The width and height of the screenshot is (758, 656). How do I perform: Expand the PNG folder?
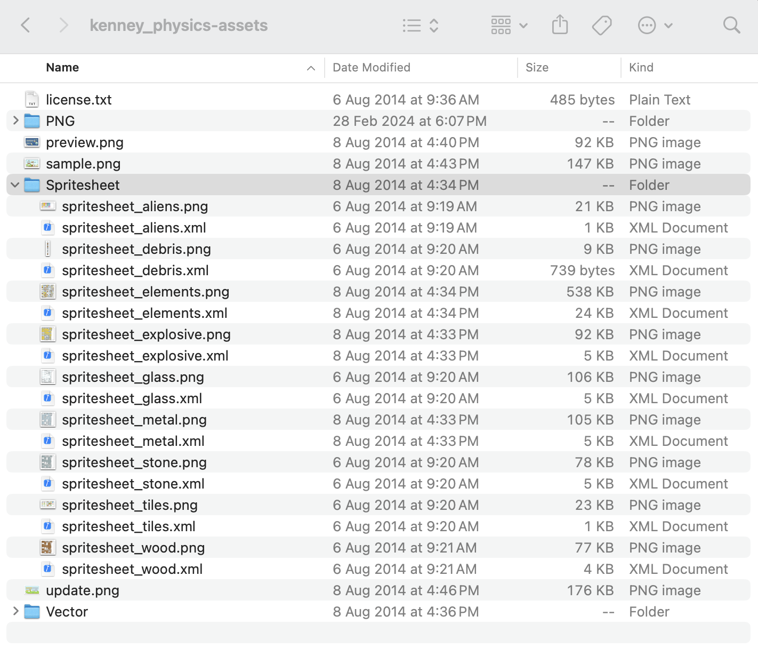[x=15, y=121]
